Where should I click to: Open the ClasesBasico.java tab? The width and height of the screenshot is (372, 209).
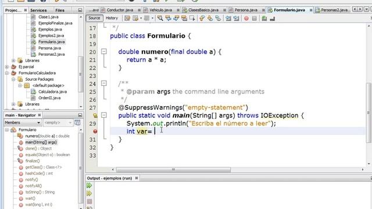[x=203, y=10]
